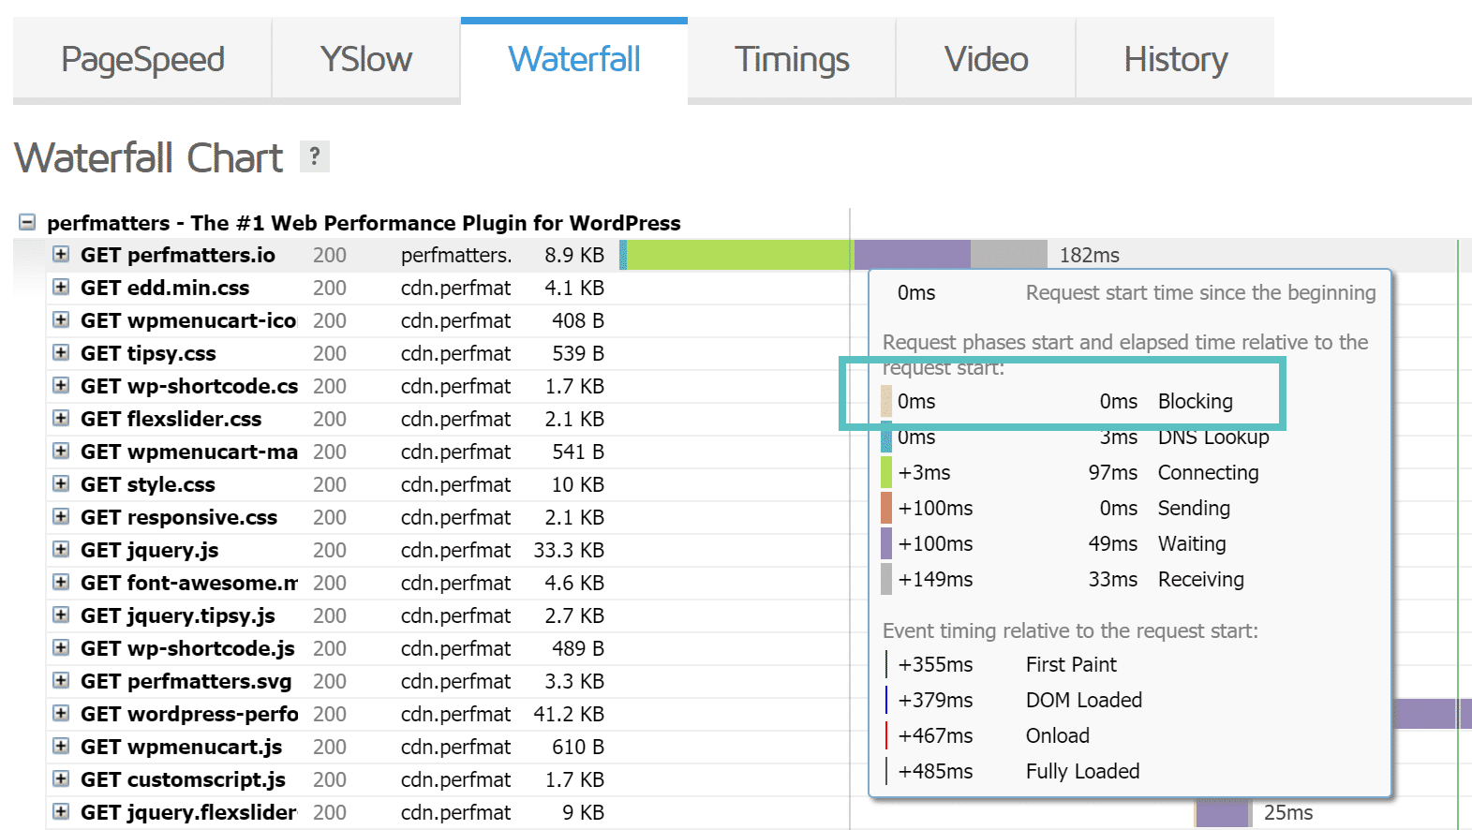Click the purple Waiting segment of the first request bar
The height and width of the screenshot is (830, 1472).
tap(912, 254)
